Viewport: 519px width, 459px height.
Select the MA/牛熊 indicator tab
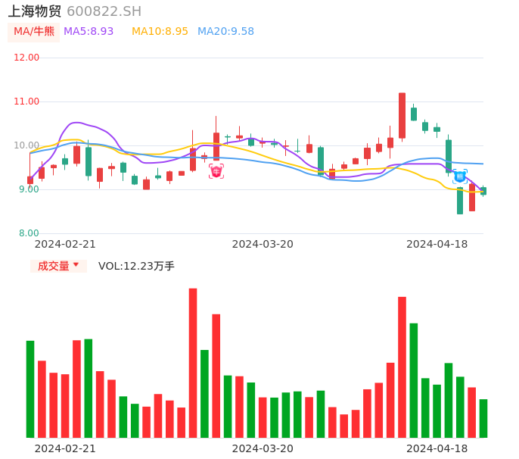(34, 32)
